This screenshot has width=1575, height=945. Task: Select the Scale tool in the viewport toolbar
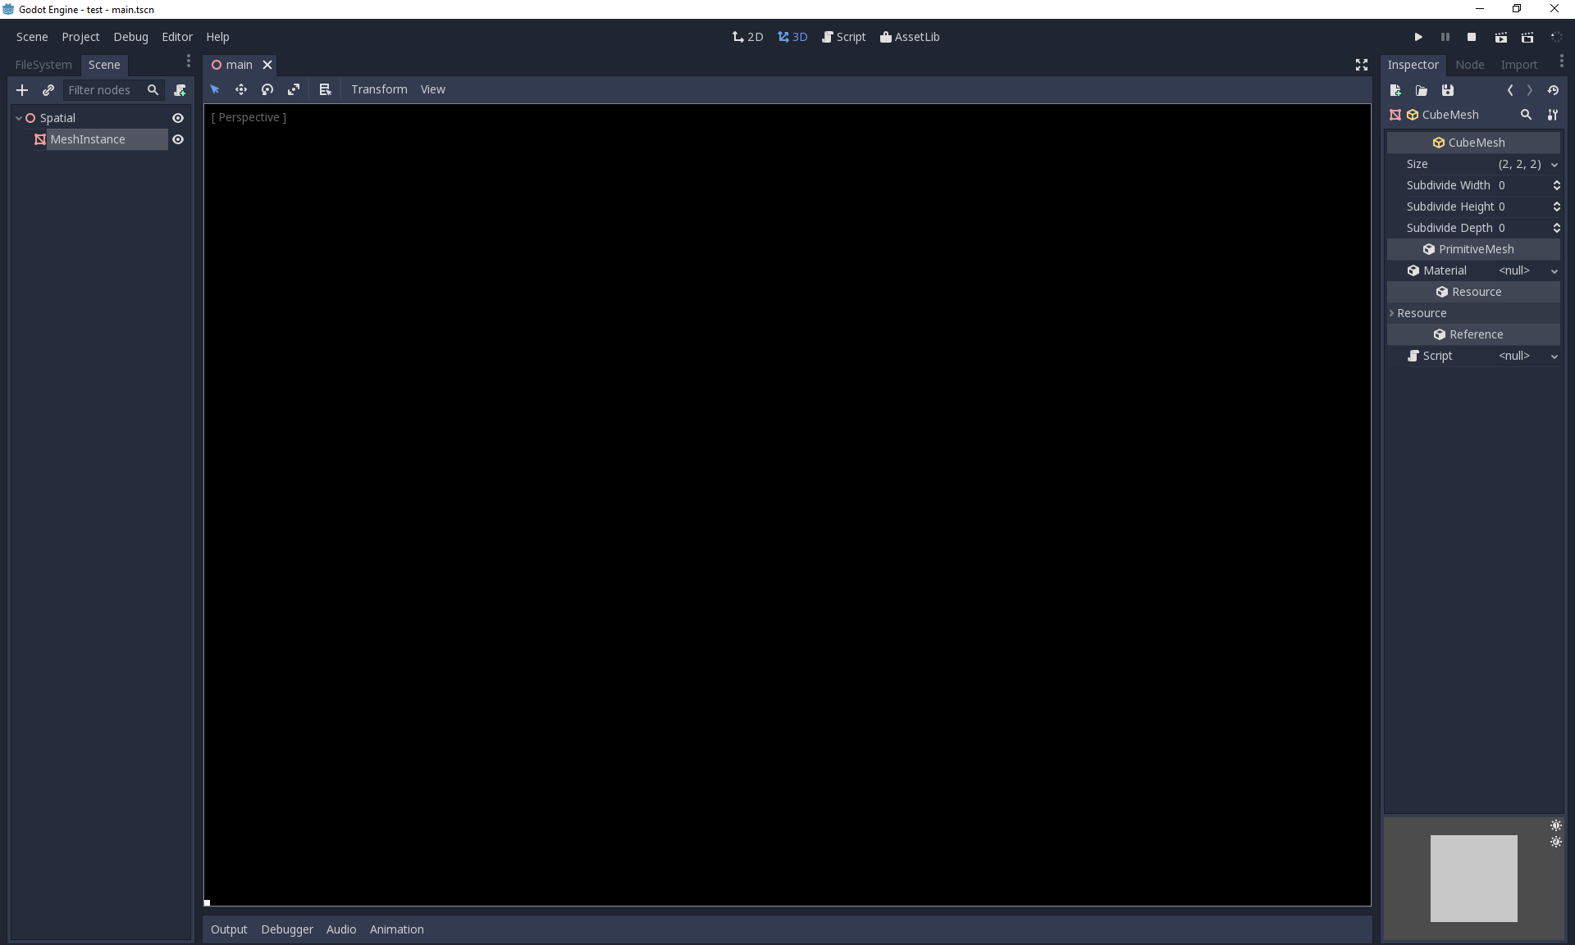tap(294, 89)
